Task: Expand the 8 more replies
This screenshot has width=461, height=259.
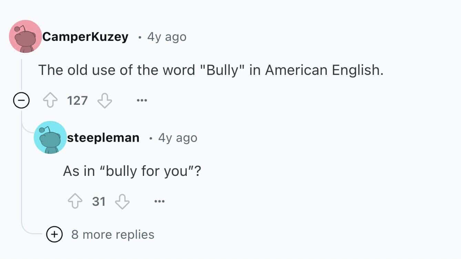Action: click(x=54, y=235)
